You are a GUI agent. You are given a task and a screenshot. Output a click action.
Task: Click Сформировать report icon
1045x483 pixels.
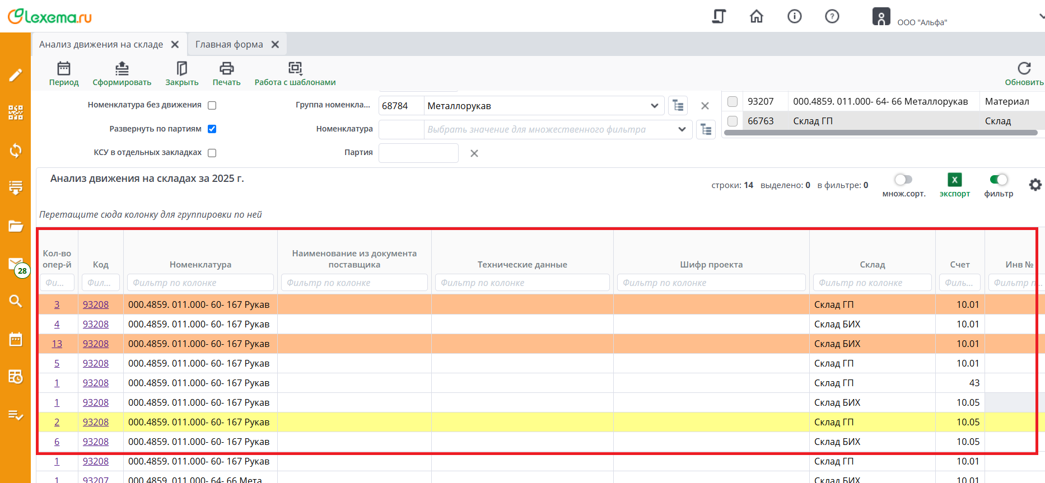click(x=122, y=69)
